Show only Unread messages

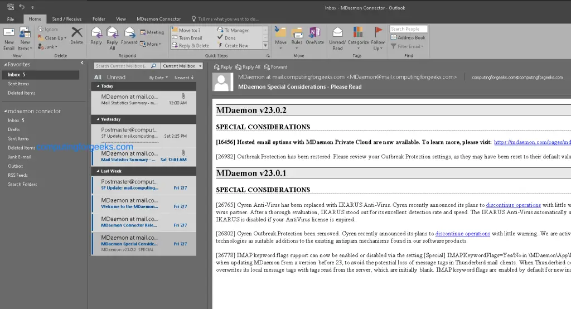[x=116, y=77]
